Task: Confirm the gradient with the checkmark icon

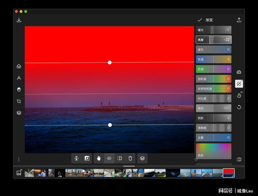Action: click(x=200, y=20)
